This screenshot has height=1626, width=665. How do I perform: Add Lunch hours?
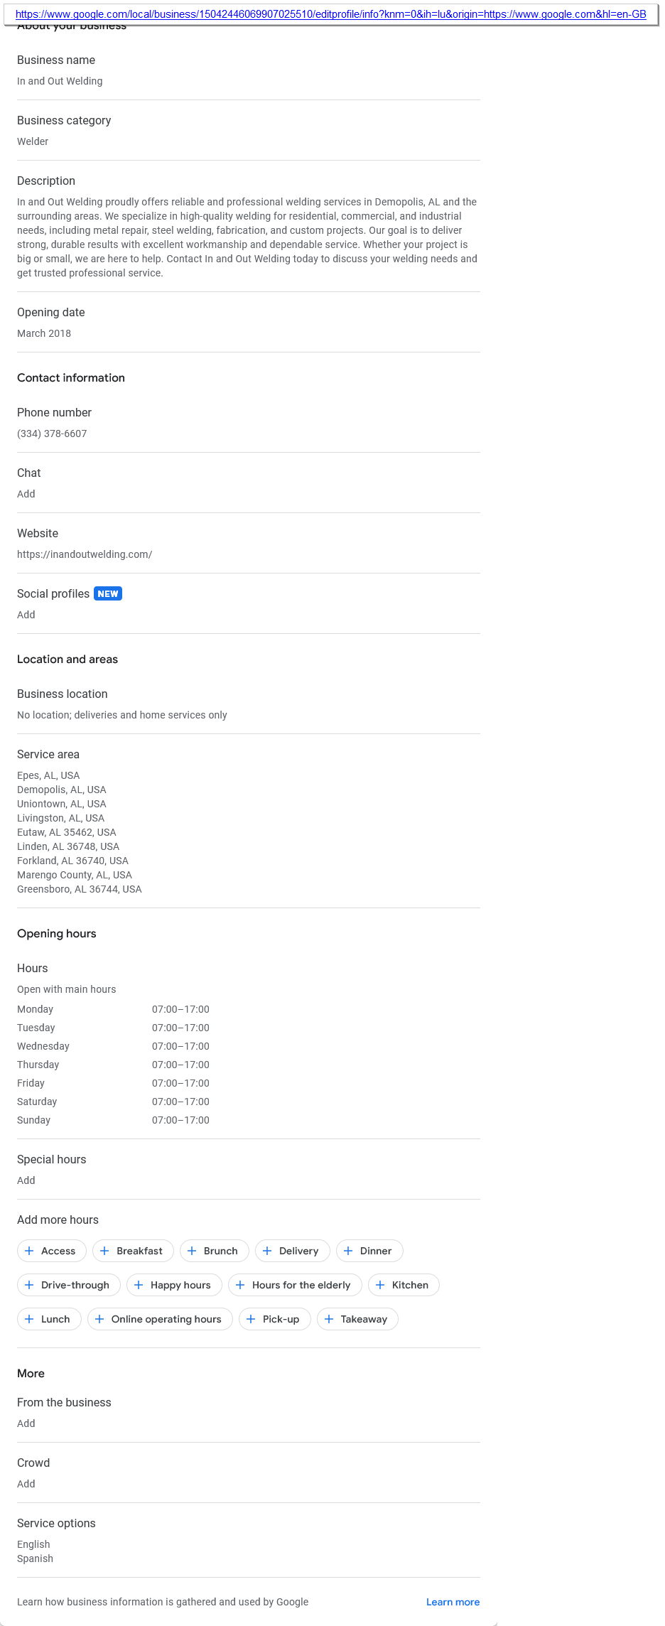click(49, 1319)
